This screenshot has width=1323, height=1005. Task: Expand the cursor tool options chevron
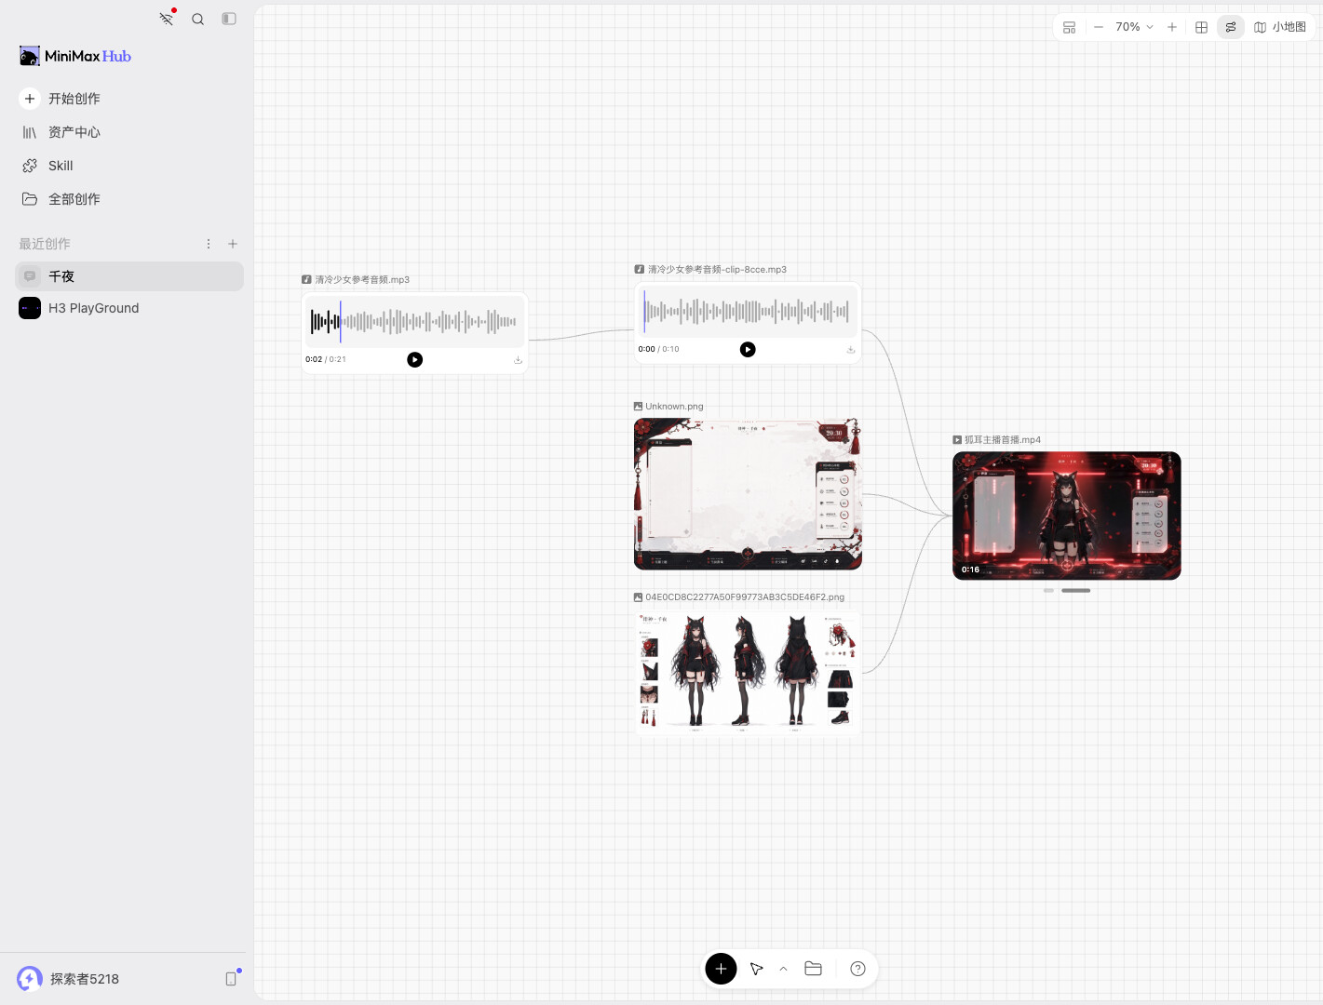(x=784, y=969)
